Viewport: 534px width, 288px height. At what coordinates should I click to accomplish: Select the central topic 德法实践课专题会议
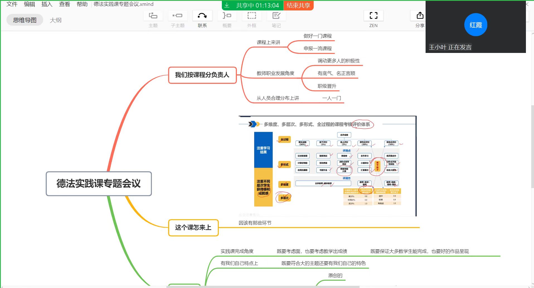pyautogui.click(x=99, y=184)
